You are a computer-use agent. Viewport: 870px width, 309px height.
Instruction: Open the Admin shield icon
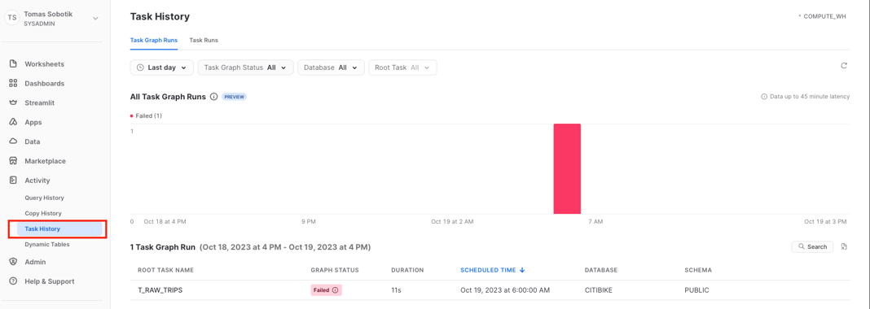[13, 262]
